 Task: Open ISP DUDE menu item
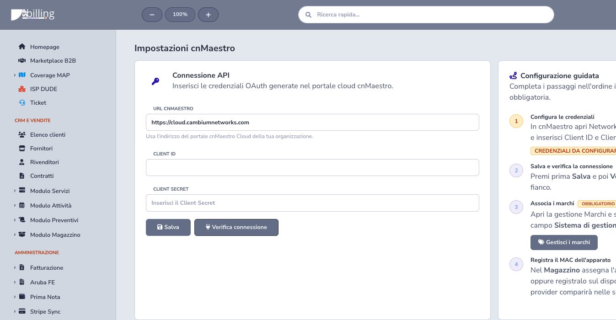click(43, 89)
